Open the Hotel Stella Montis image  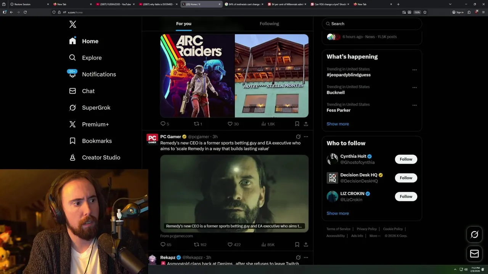click(x=271, y=76)
